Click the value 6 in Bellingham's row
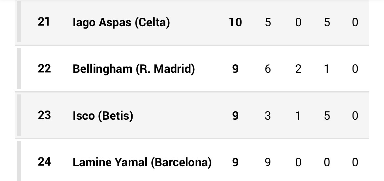 pos(268,69)
